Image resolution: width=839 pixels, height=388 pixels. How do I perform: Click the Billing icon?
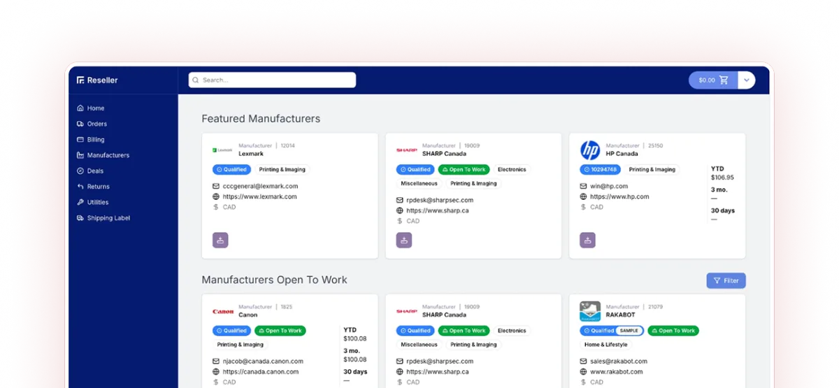pyautogui.click(x=80, y=140)
